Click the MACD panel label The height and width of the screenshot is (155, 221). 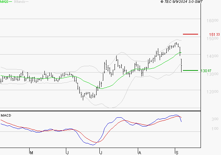[x=6, y=116]
